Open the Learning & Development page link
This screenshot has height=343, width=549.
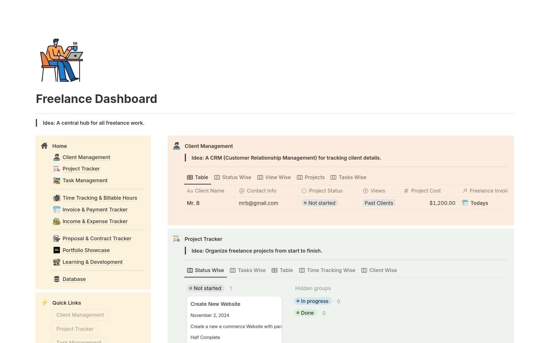coord(92,262)
